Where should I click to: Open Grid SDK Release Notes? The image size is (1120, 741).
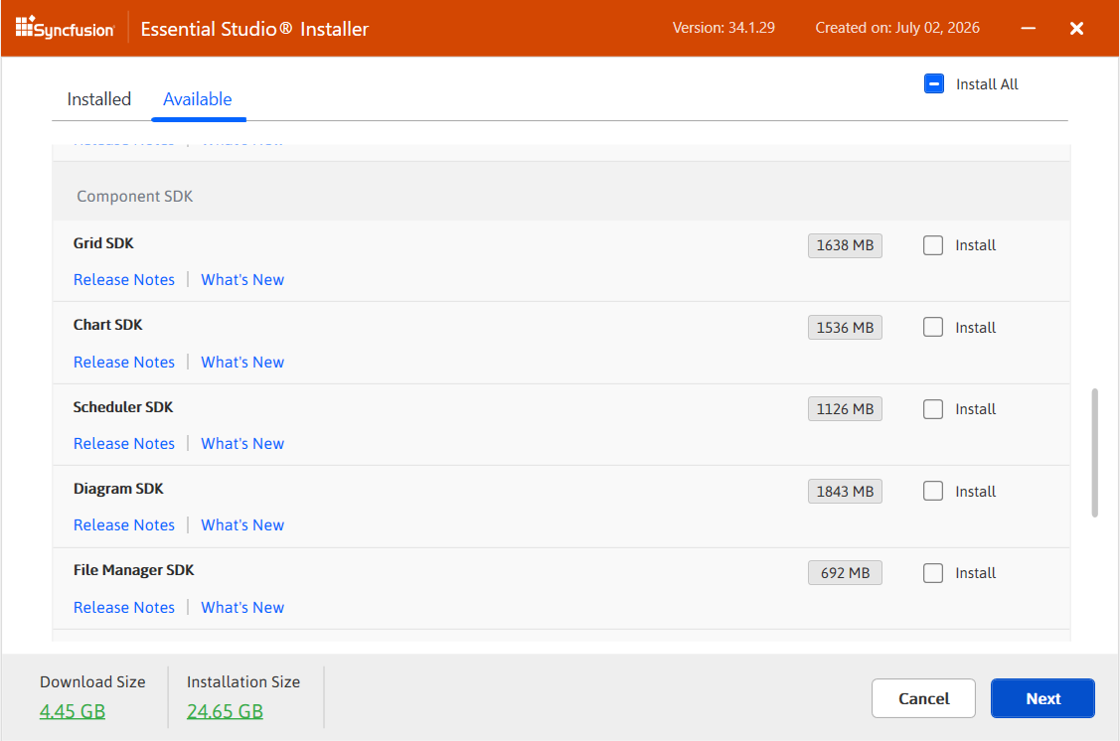tap(124, 280)
